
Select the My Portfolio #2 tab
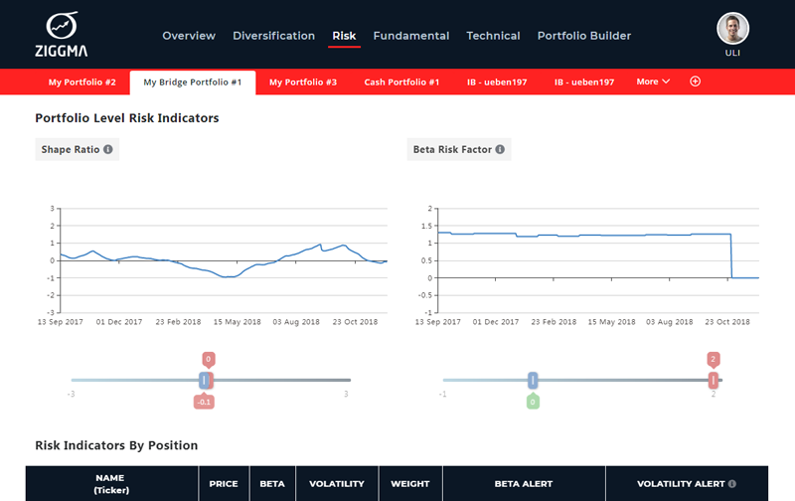[82, 82]
